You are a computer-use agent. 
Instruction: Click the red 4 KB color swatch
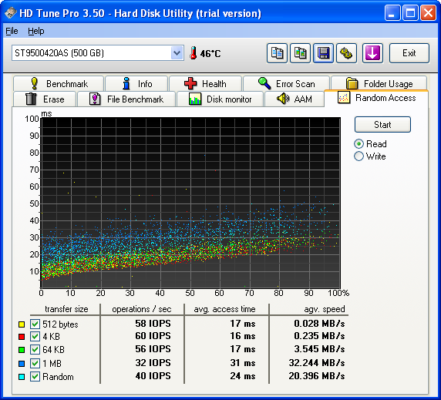click(22, 337)
